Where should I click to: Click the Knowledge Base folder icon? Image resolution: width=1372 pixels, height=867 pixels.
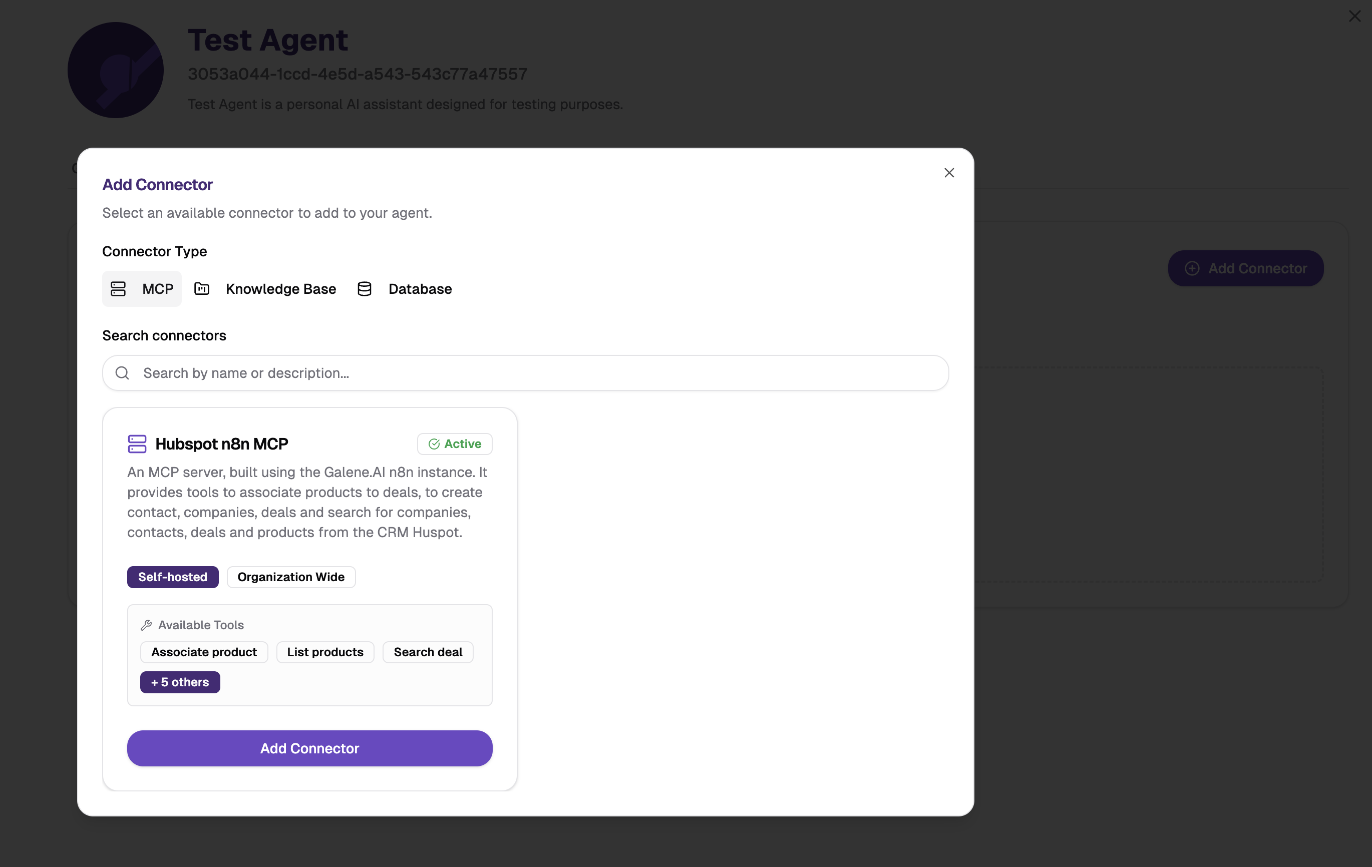click(202, 289)
